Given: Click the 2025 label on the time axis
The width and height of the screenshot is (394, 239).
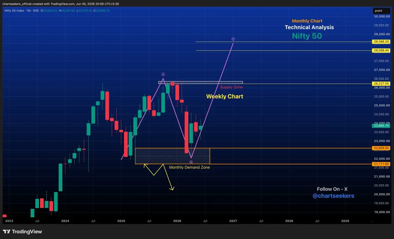Looking at the screenshot, I should [121, 221].
